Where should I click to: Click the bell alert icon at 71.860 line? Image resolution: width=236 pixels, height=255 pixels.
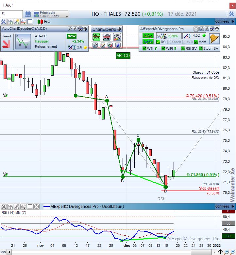coord(5,174)
